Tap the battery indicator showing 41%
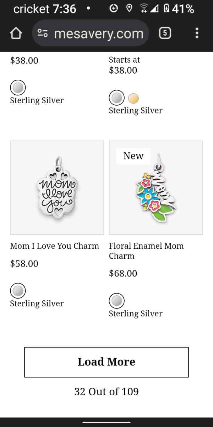 coord(177,8)
